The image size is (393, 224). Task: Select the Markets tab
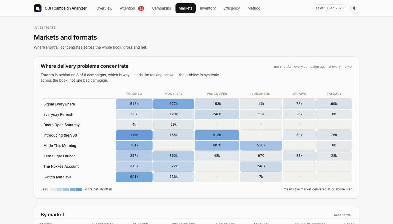[x=186, y=8]
